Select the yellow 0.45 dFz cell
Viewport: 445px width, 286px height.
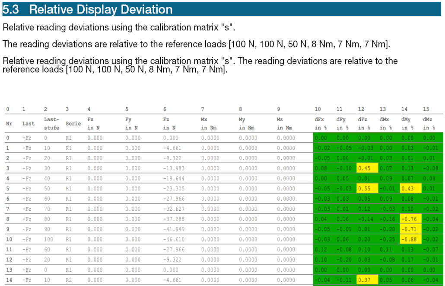pyautogui.click(x=367, y=168)
